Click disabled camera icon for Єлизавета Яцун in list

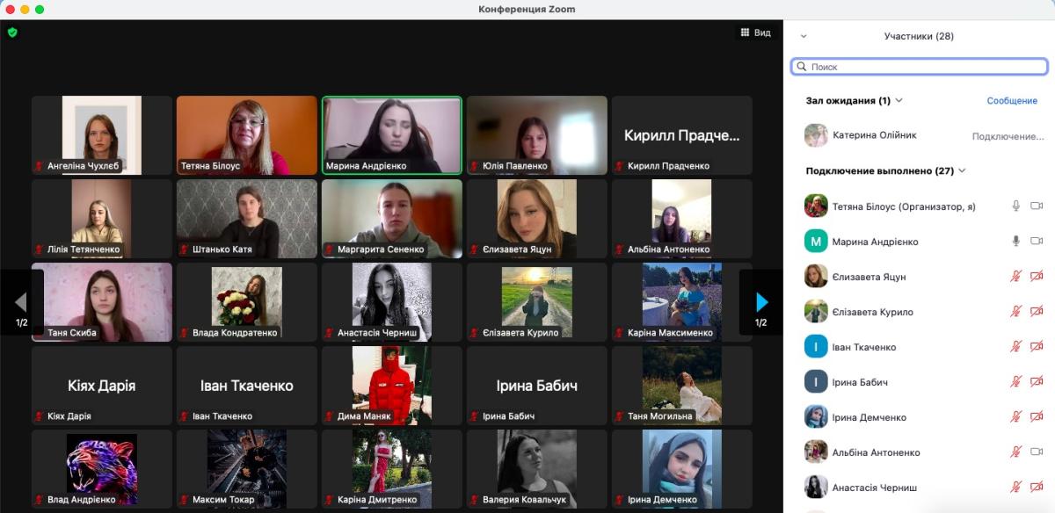[1037, 277]
